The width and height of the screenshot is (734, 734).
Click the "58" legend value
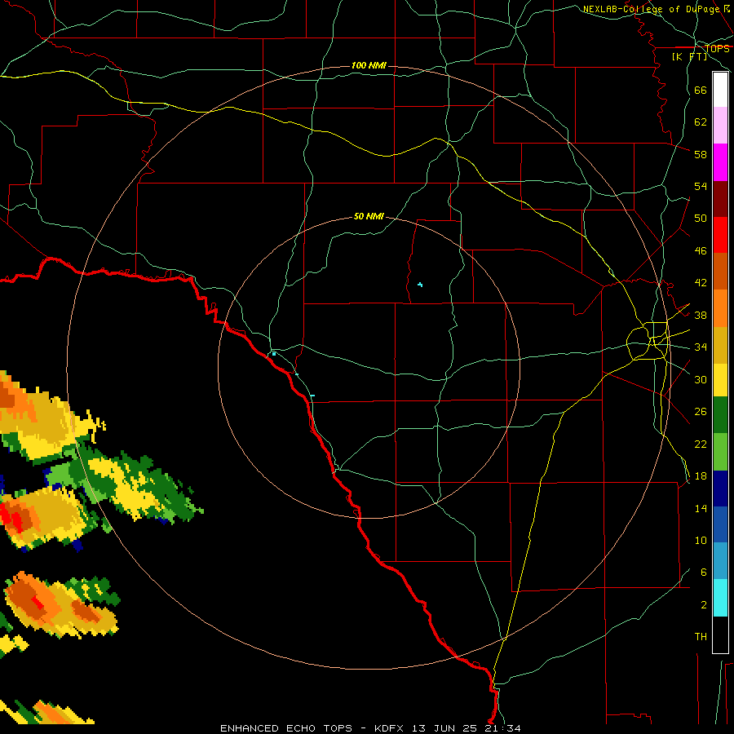[701, 154]
